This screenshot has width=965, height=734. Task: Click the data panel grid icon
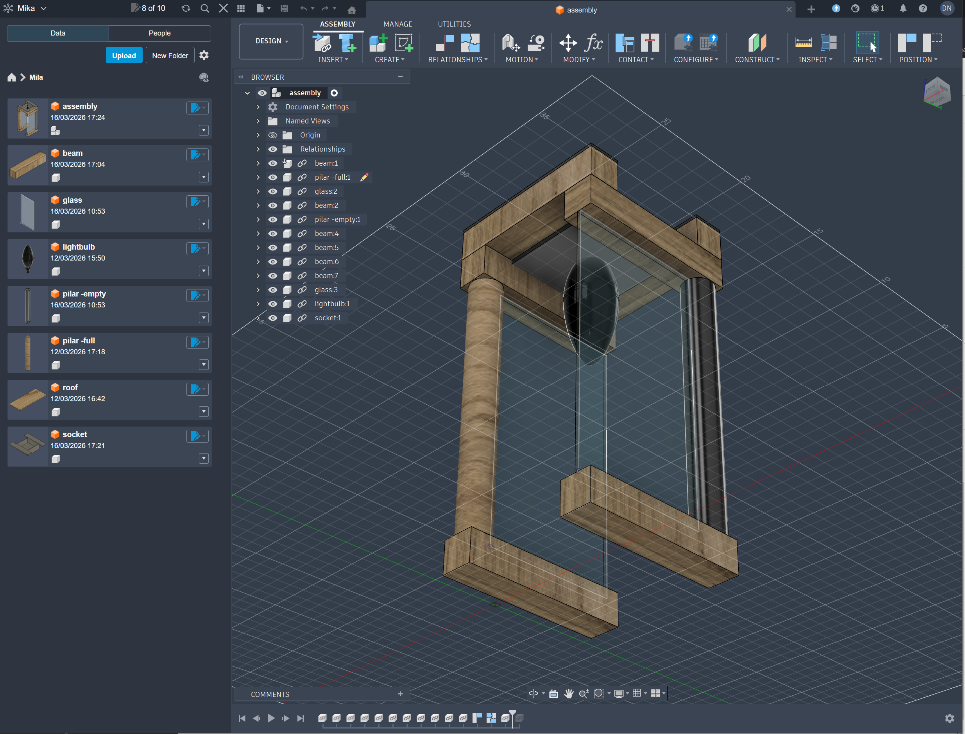tap(241, 8)
